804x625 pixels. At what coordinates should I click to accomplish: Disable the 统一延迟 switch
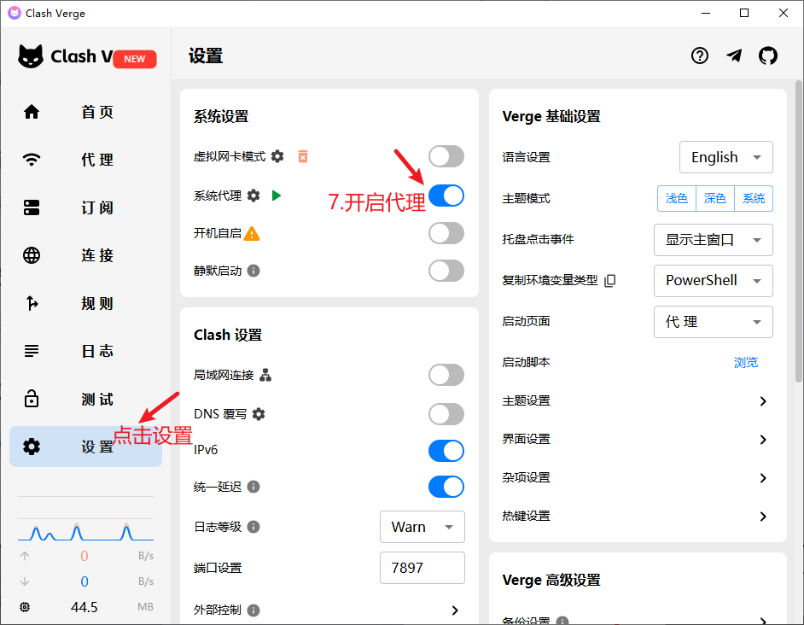point(446,487)
